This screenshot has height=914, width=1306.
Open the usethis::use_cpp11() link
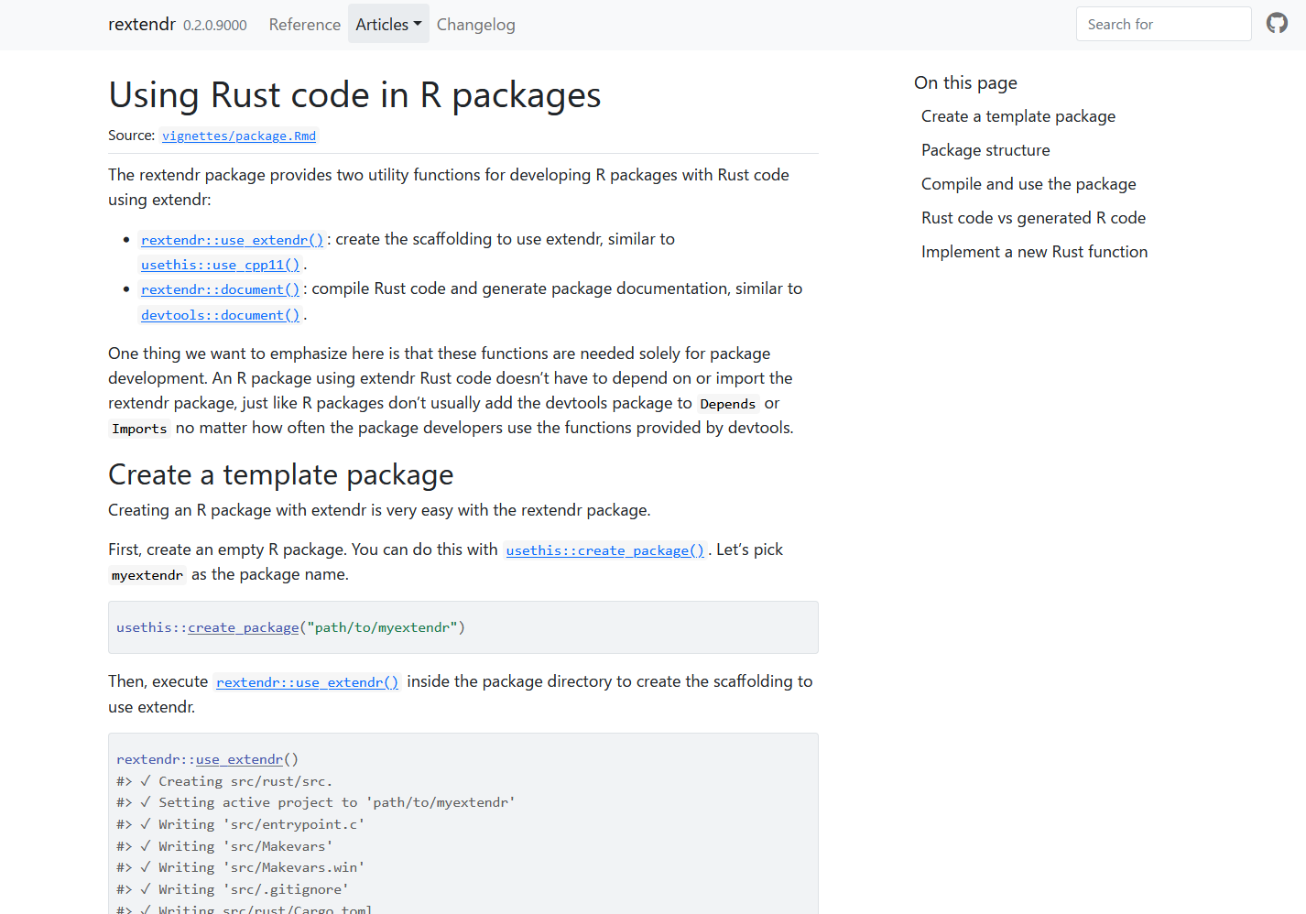click(220, 265)
